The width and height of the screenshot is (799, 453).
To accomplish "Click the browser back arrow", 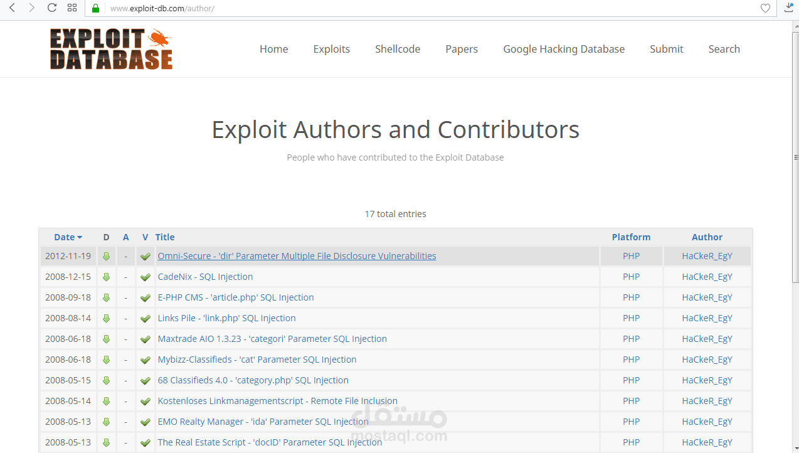I will pyautogui.click(x=12, y=8).
